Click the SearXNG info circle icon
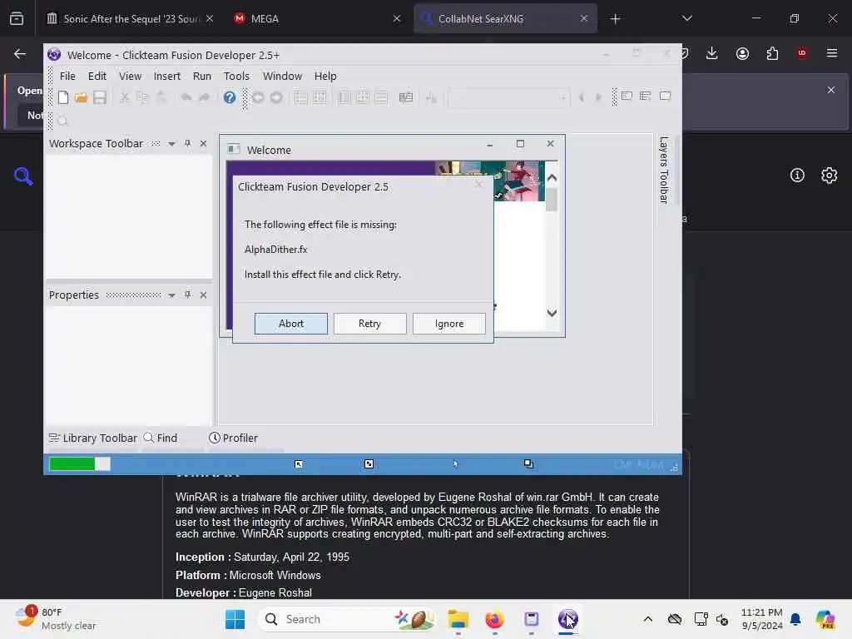 [x=797, y=175]
